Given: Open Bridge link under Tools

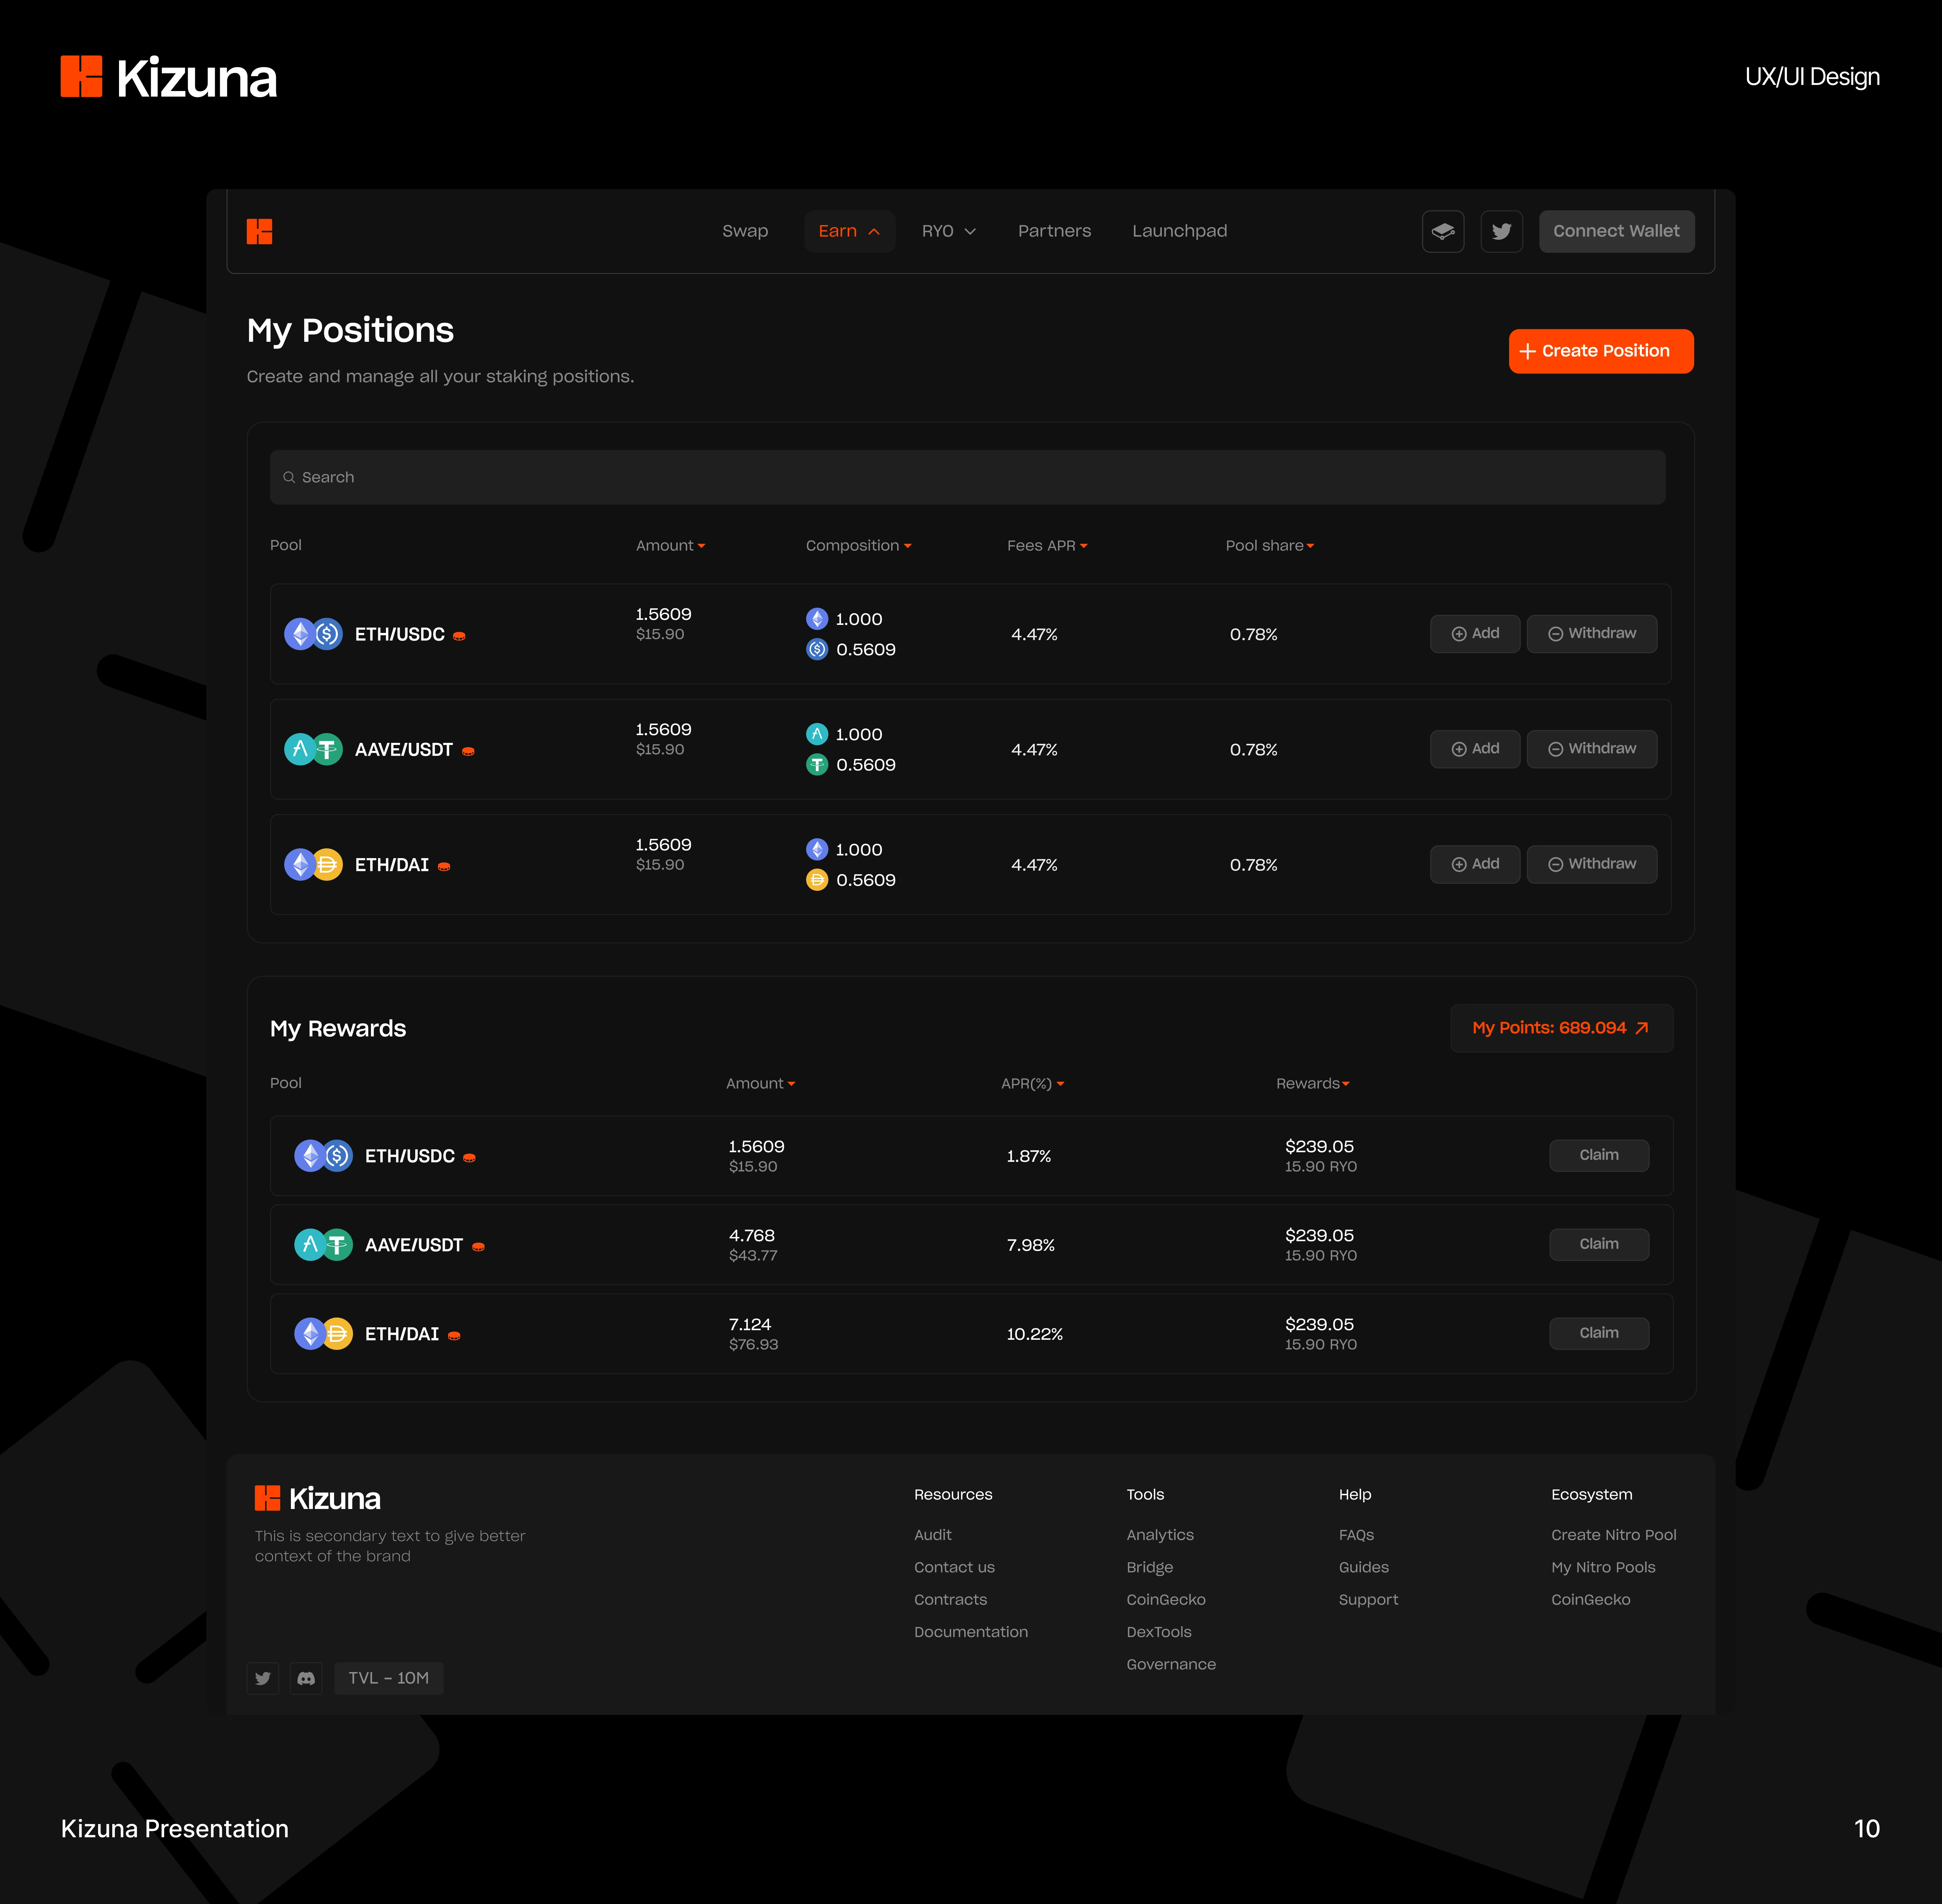Looking at the screenshot, I should (x=1150, y=1567).
